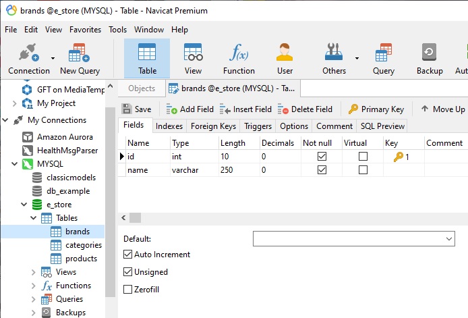This screenshot has height=318, width=468.
Task: Toggle Not null checkbox for name field
Action: point(322,169)
